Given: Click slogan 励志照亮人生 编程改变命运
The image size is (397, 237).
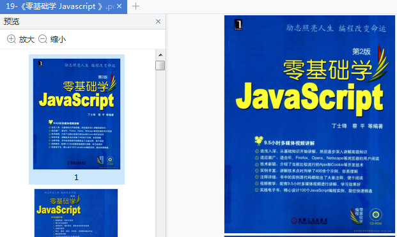Looking at the screenshot, I should tap(336, 28).
